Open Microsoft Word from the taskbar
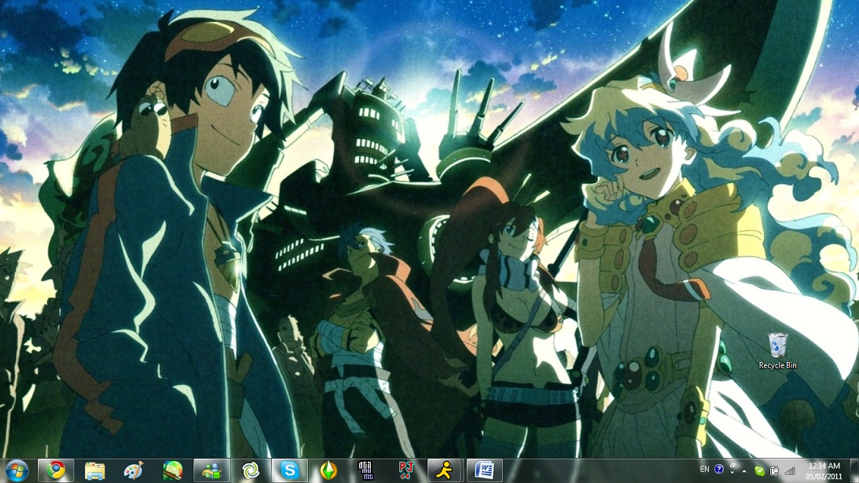This screenshot has width=859, height=483. (484, 470)
